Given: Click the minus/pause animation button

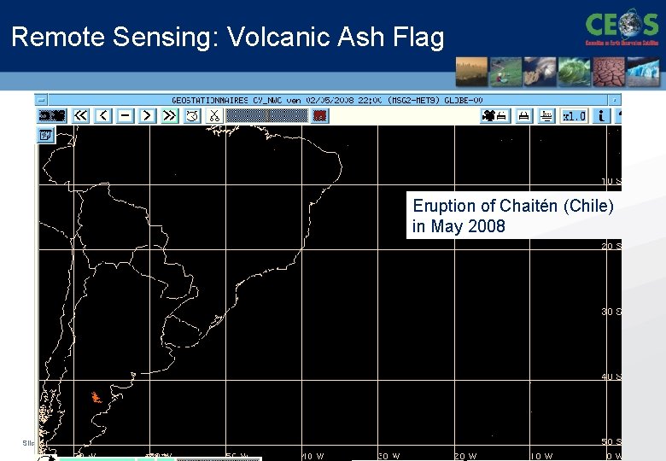Looking at the screenshot, I should click(x=126, y=116).
